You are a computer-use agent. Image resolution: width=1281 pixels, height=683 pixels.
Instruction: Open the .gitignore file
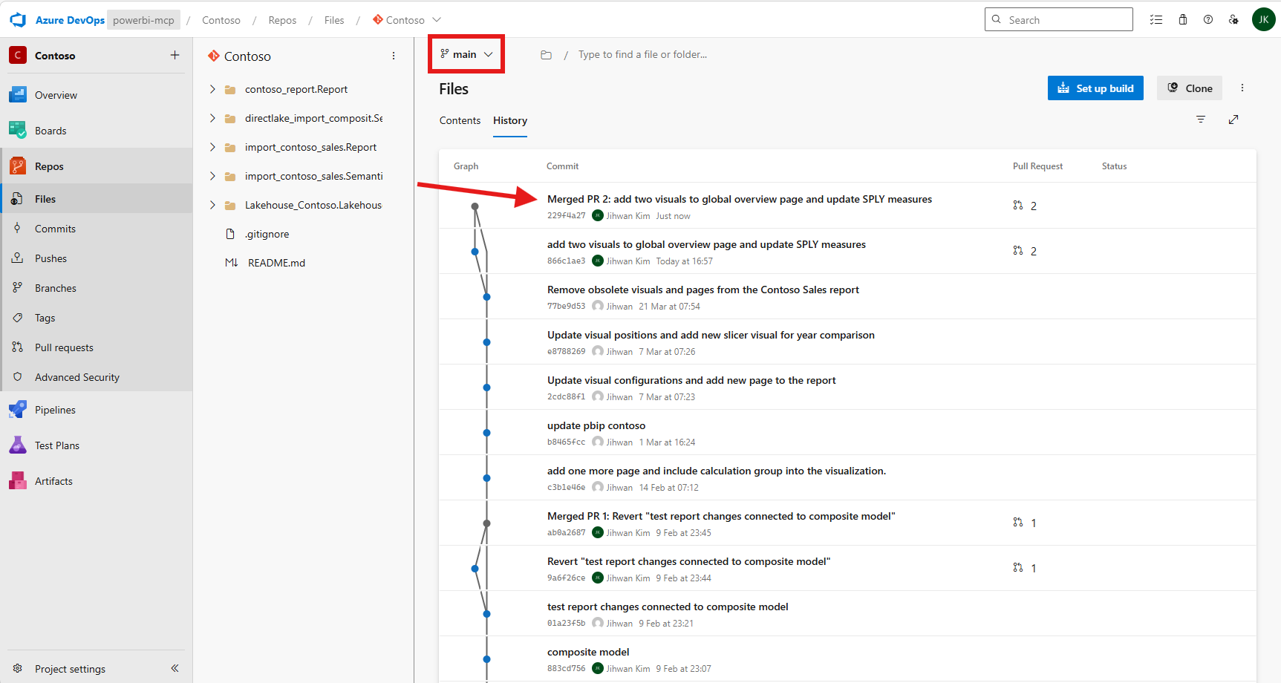[267, 234]
